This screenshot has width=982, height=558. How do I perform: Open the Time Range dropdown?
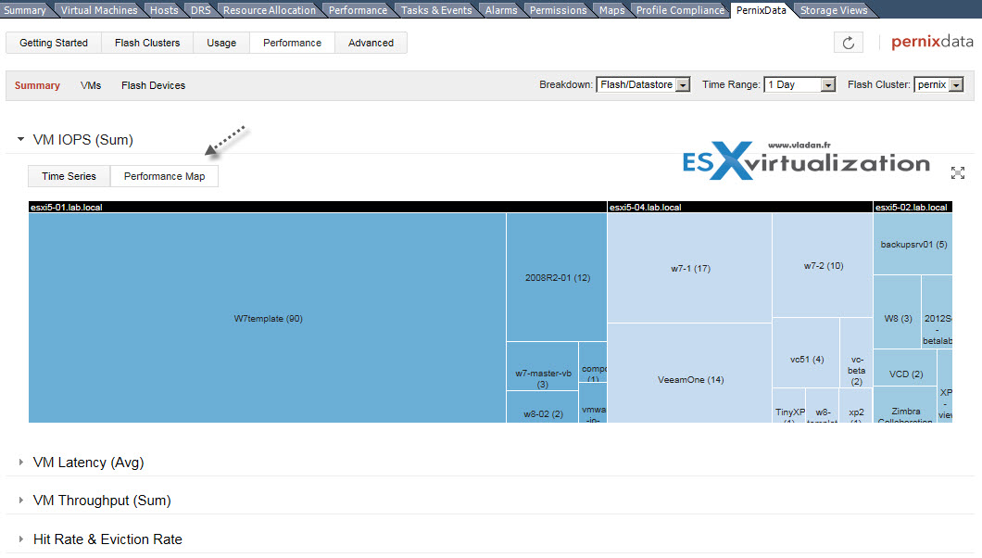(x=799, y=84)
